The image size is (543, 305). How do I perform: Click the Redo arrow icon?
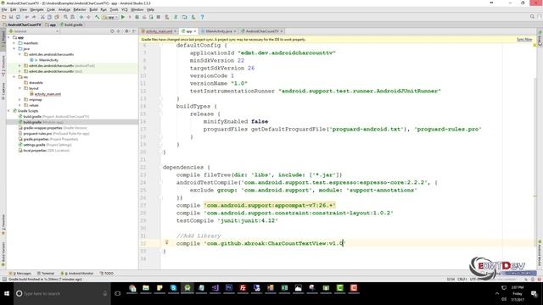(x=34, y=17)
